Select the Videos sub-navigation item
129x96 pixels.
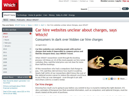[x=12, y=20]
